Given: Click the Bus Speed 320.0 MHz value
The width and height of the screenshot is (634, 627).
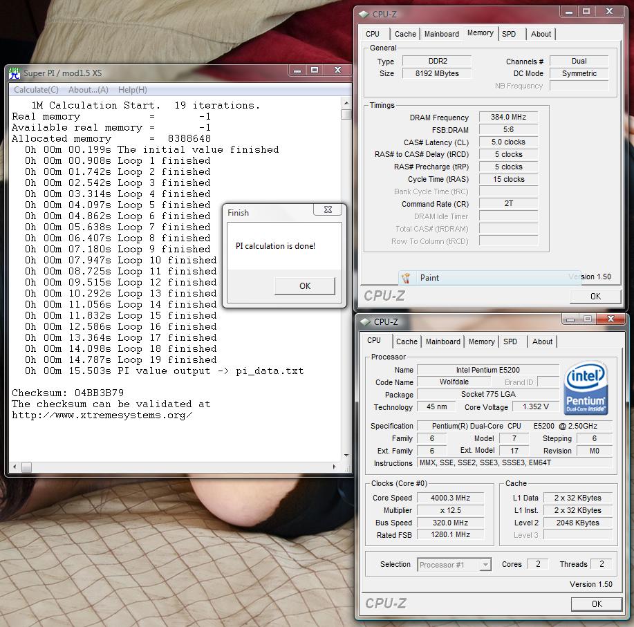Looking at the screenshot, I should [450, 523].
